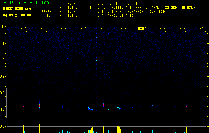This screenshot has height=133, width=209.
Task: Click the Receiving antenna label
Action: (76, 16)
